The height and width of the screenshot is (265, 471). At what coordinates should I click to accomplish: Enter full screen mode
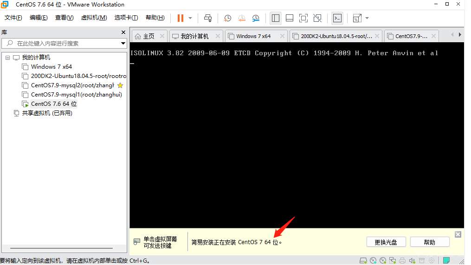coord(303,18)
